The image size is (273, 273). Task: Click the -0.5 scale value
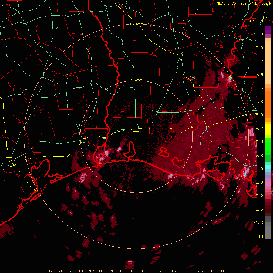(x=258, y=209)
